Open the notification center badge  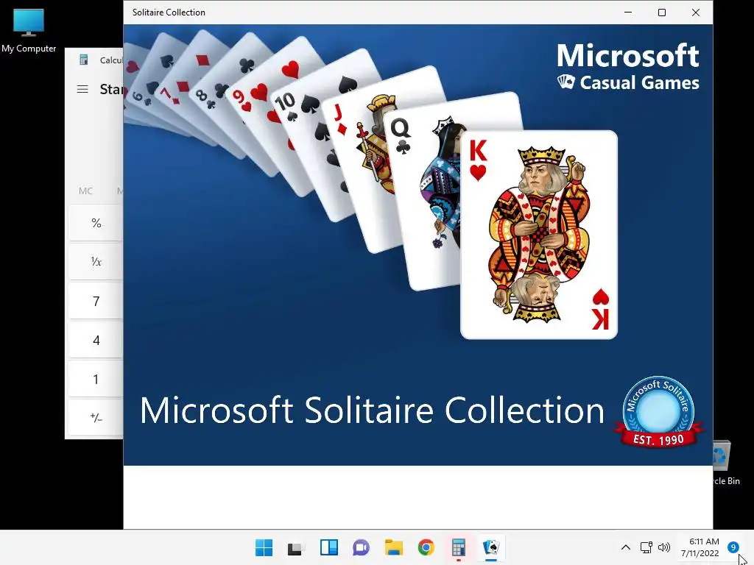[733, 547]
